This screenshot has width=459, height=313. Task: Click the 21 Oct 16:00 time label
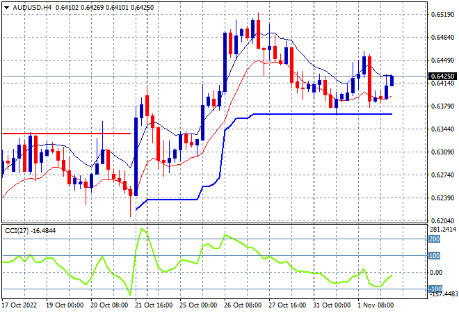(154, 305)
